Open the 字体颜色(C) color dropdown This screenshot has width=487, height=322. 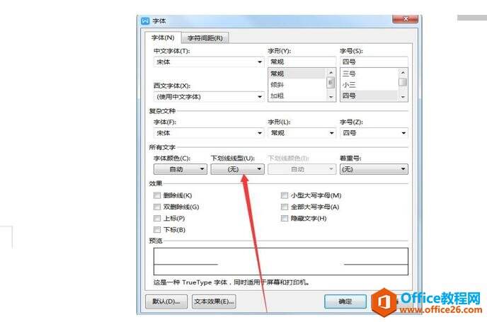click(x=180, y=169)
